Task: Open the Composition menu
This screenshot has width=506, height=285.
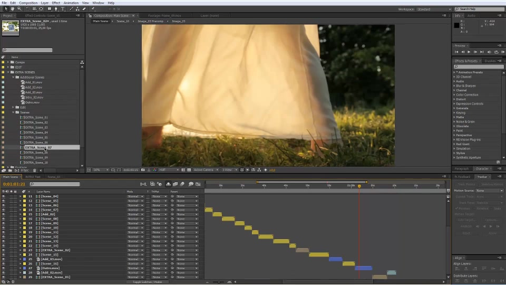Action: point(28,3)
